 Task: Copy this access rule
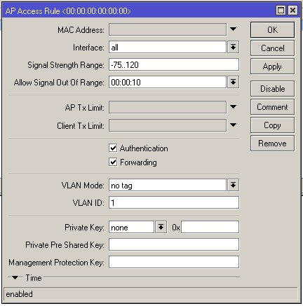click(272, 125)
